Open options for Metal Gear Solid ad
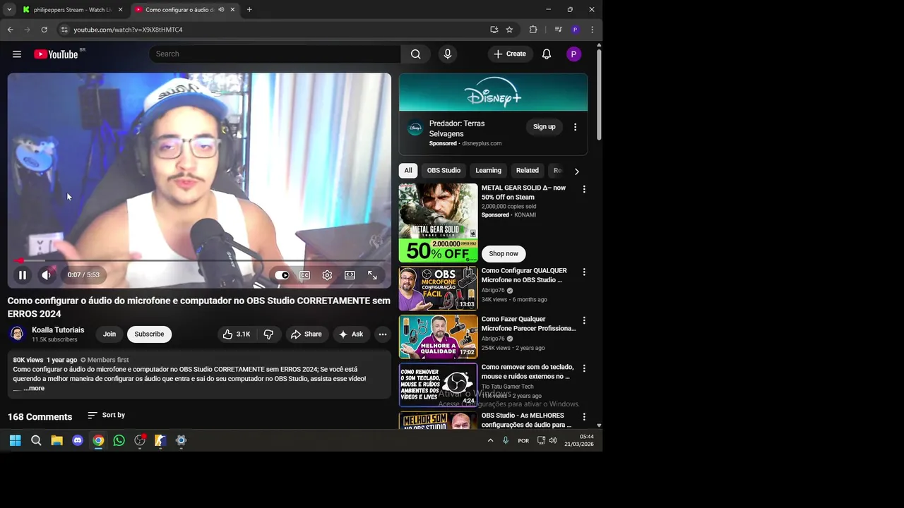The width and height of the screenshot is (904, 508). pyautogui.click(x=584, y=189)
